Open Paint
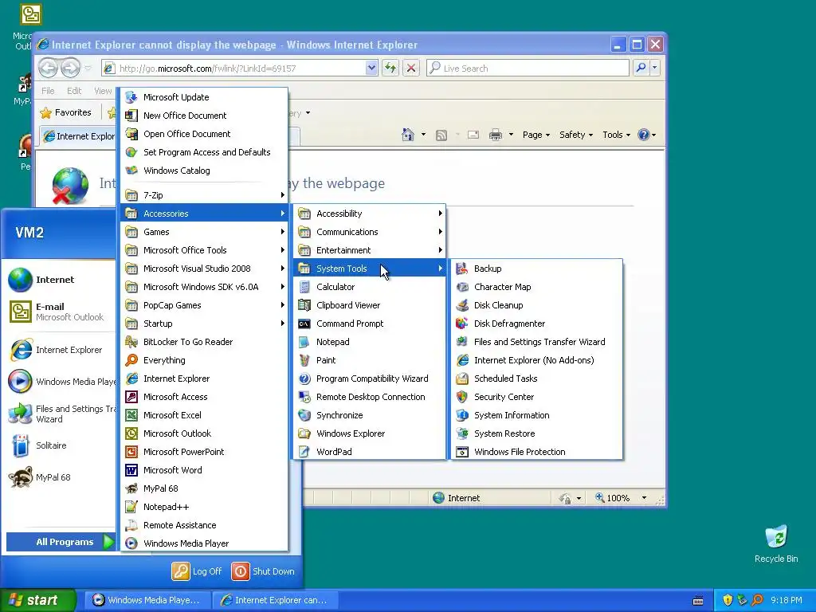 370,360
